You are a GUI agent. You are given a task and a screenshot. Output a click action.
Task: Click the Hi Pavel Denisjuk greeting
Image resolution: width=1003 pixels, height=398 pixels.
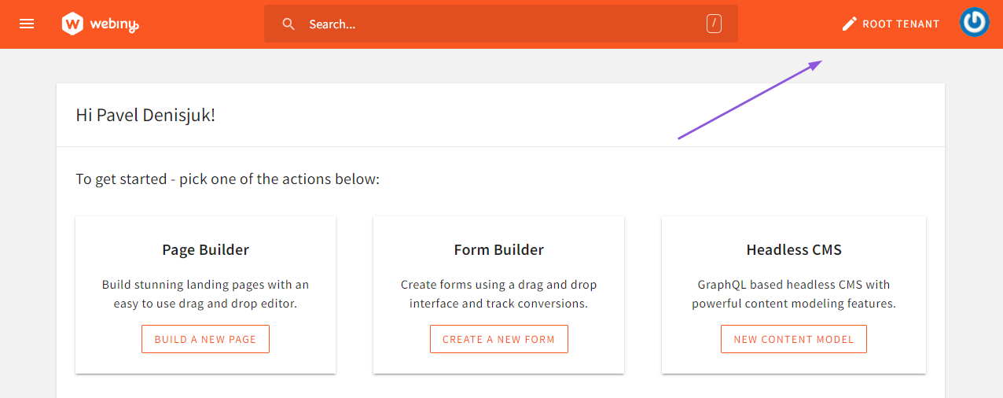point(145,116)
